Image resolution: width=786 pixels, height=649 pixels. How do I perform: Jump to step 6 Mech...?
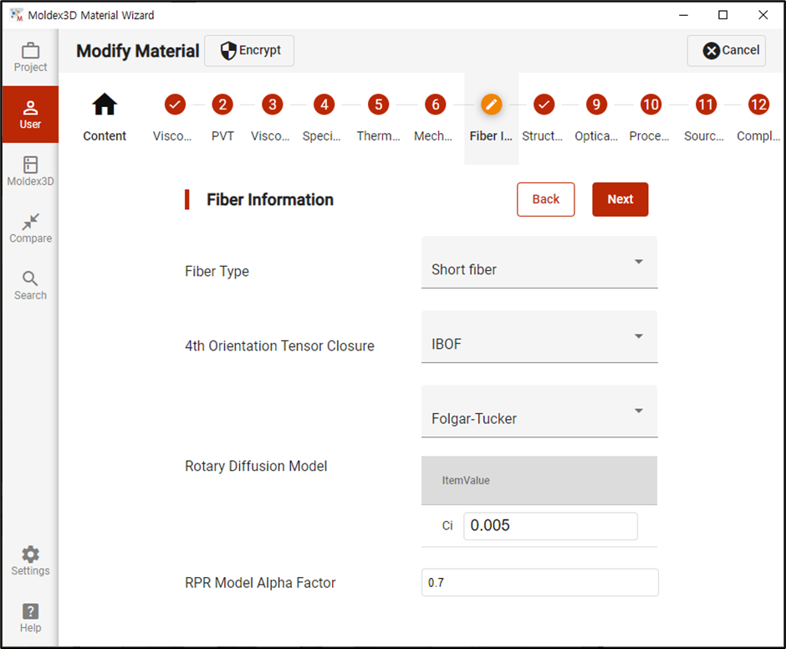point(435,118)
